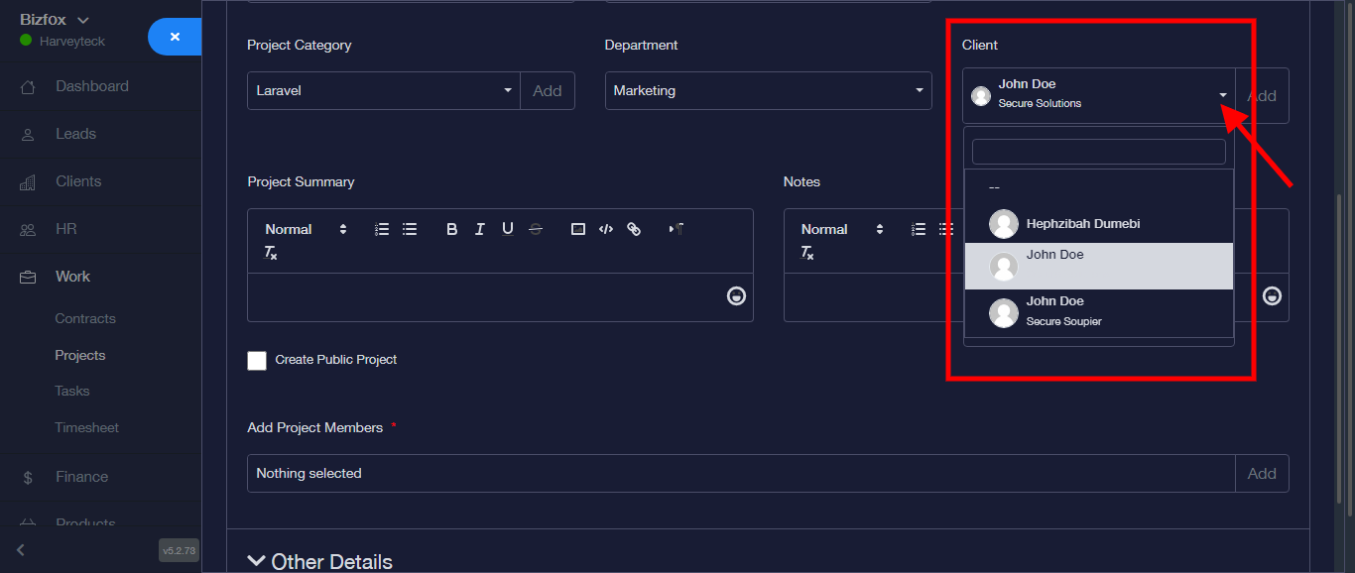
Task: Start ordered list in Project Summary editor
Action: point(382,229)
